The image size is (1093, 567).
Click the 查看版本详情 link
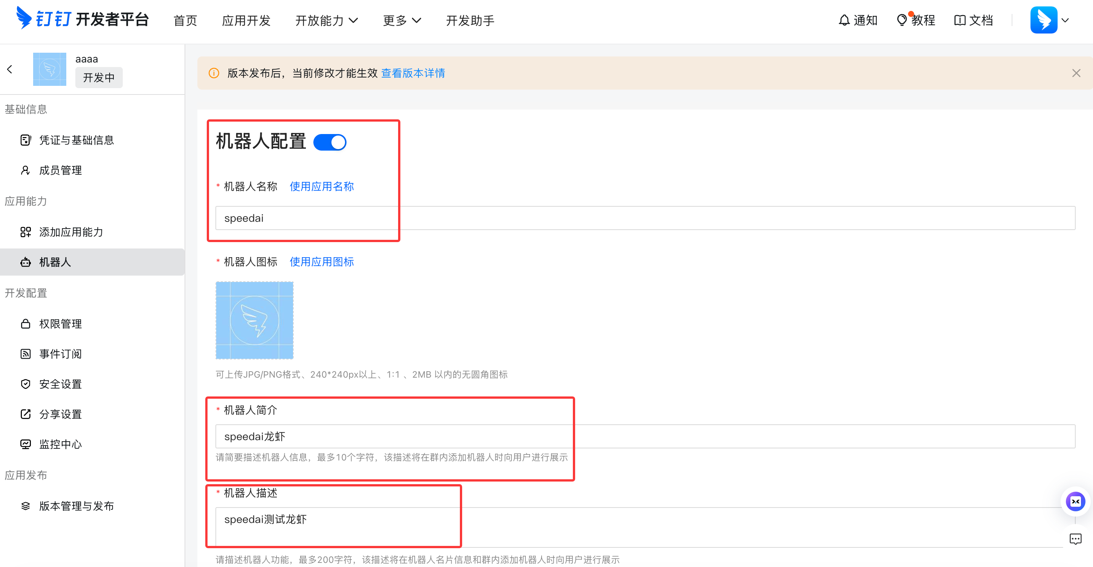(x=413, y=73)
